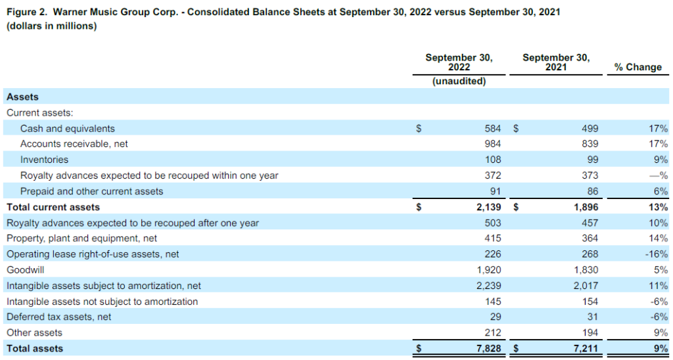
Task: Click 'Operating lease right-of-use assets, net' label
Action: point(93,254)
